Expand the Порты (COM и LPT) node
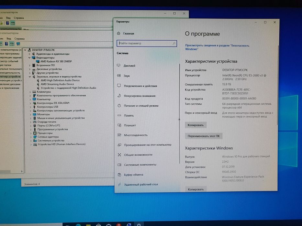 [30, 126]
